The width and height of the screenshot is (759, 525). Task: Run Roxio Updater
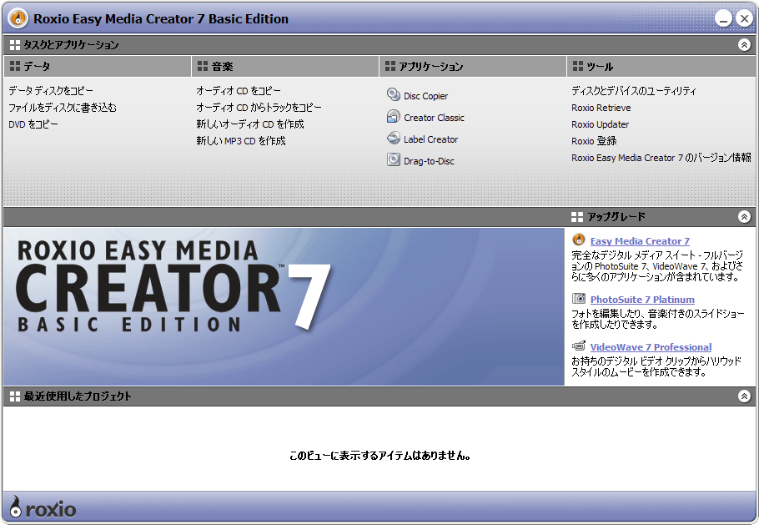601,124
